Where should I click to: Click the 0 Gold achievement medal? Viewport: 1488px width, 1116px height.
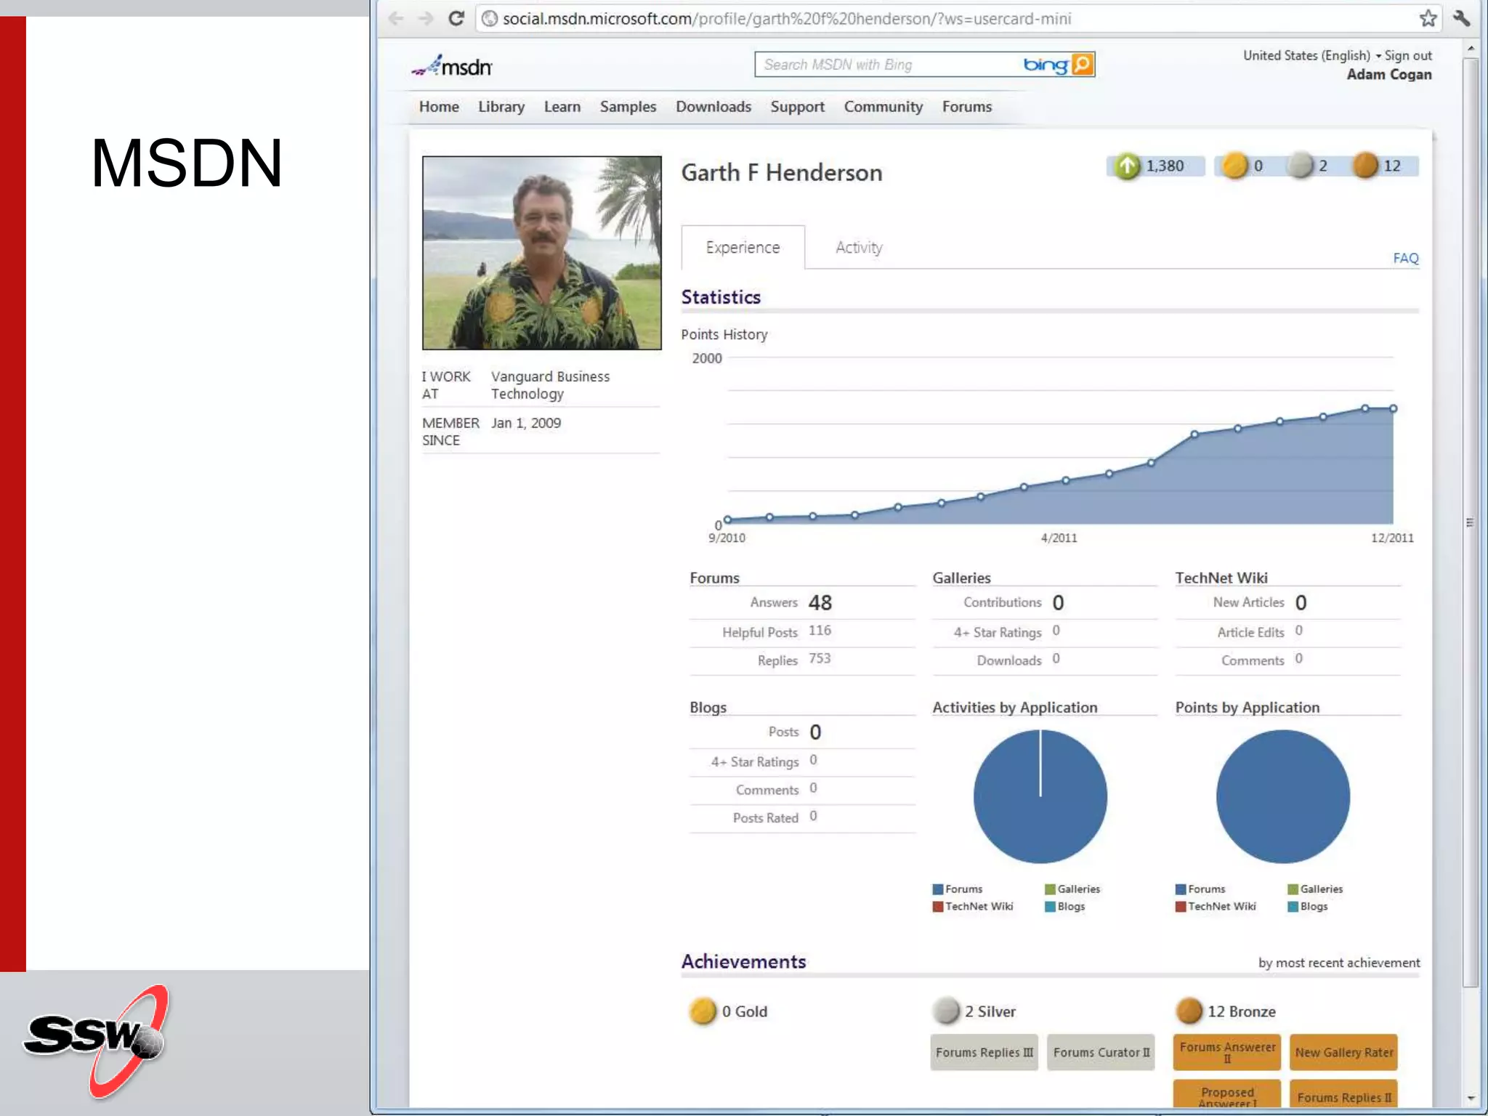point(703,1011)
